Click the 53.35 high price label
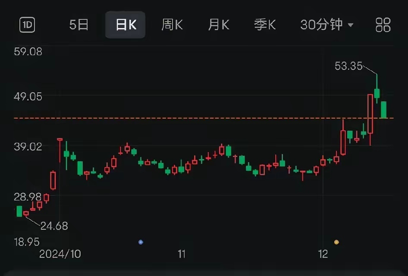Viewport: 408px width, 276px height. pos(348,66)
